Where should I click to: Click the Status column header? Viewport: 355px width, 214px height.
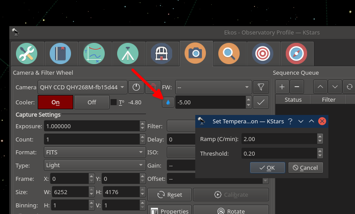coord(293,99)
